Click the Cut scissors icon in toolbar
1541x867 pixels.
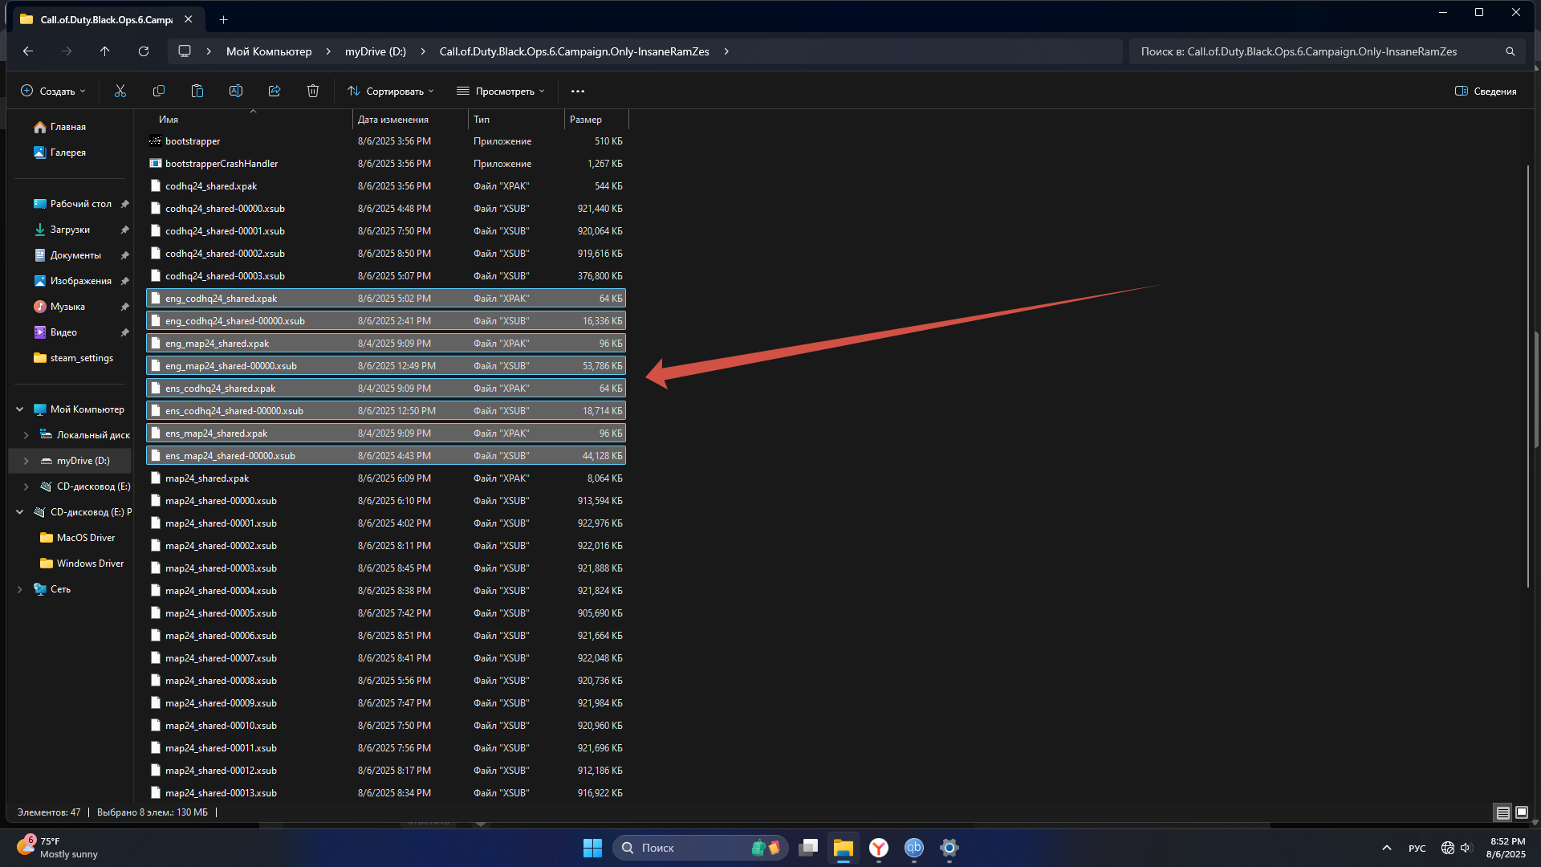click(120, 92)
